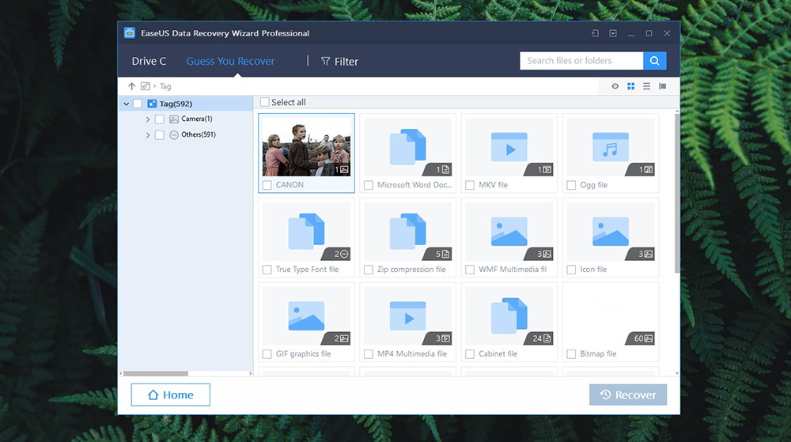Expand the Camera(1) tree node
791x442 pixels.
coord(148,119)
